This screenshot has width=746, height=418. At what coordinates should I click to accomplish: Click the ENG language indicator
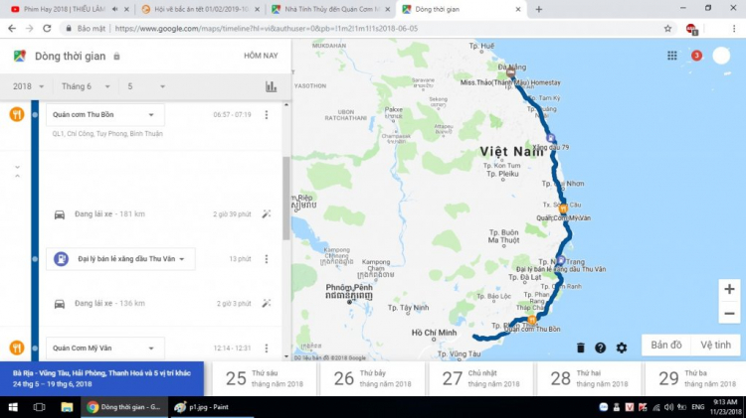coord(698,407)
